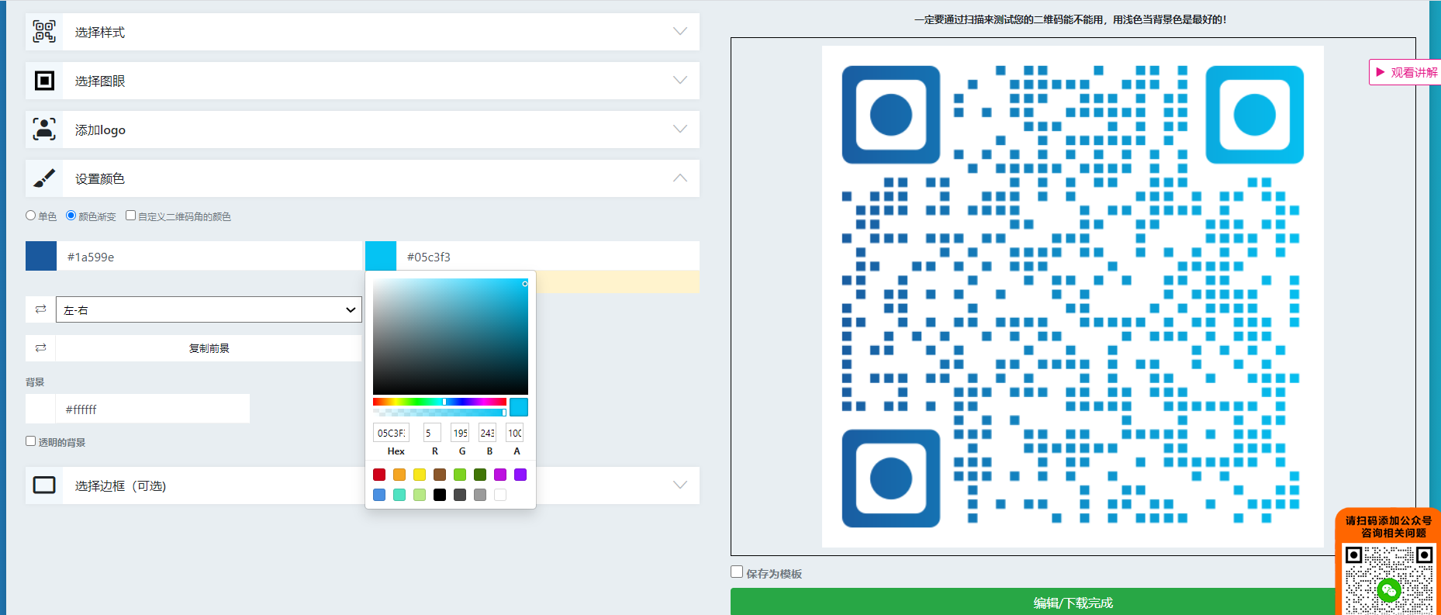Expand the 选择边框 section chevron
Screen dimensions: 1441x615
pos(680,485)
